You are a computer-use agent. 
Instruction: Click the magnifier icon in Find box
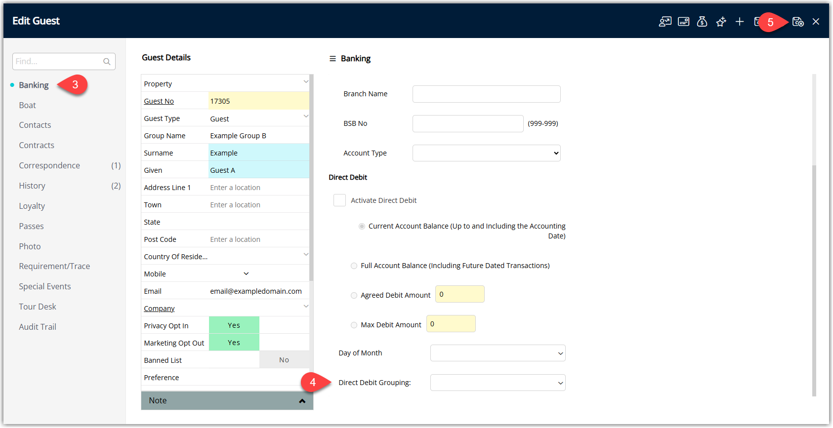coord(107,62)
